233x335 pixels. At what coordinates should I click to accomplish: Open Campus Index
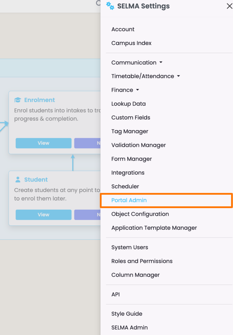(131, 43)
